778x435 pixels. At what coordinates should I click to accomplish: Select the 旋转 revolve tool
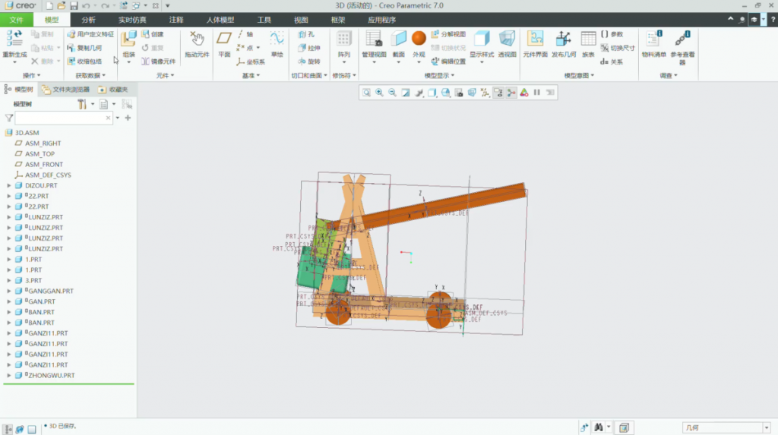coord(309,61)
